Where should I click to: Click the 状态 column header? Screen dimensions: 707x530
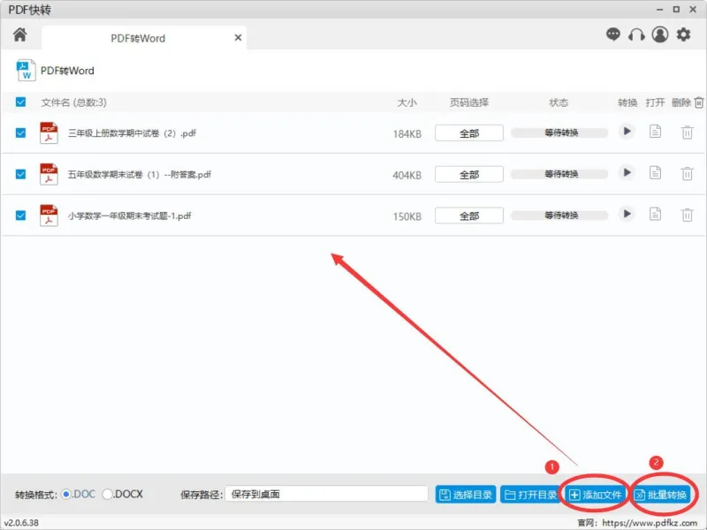(559, 102)
